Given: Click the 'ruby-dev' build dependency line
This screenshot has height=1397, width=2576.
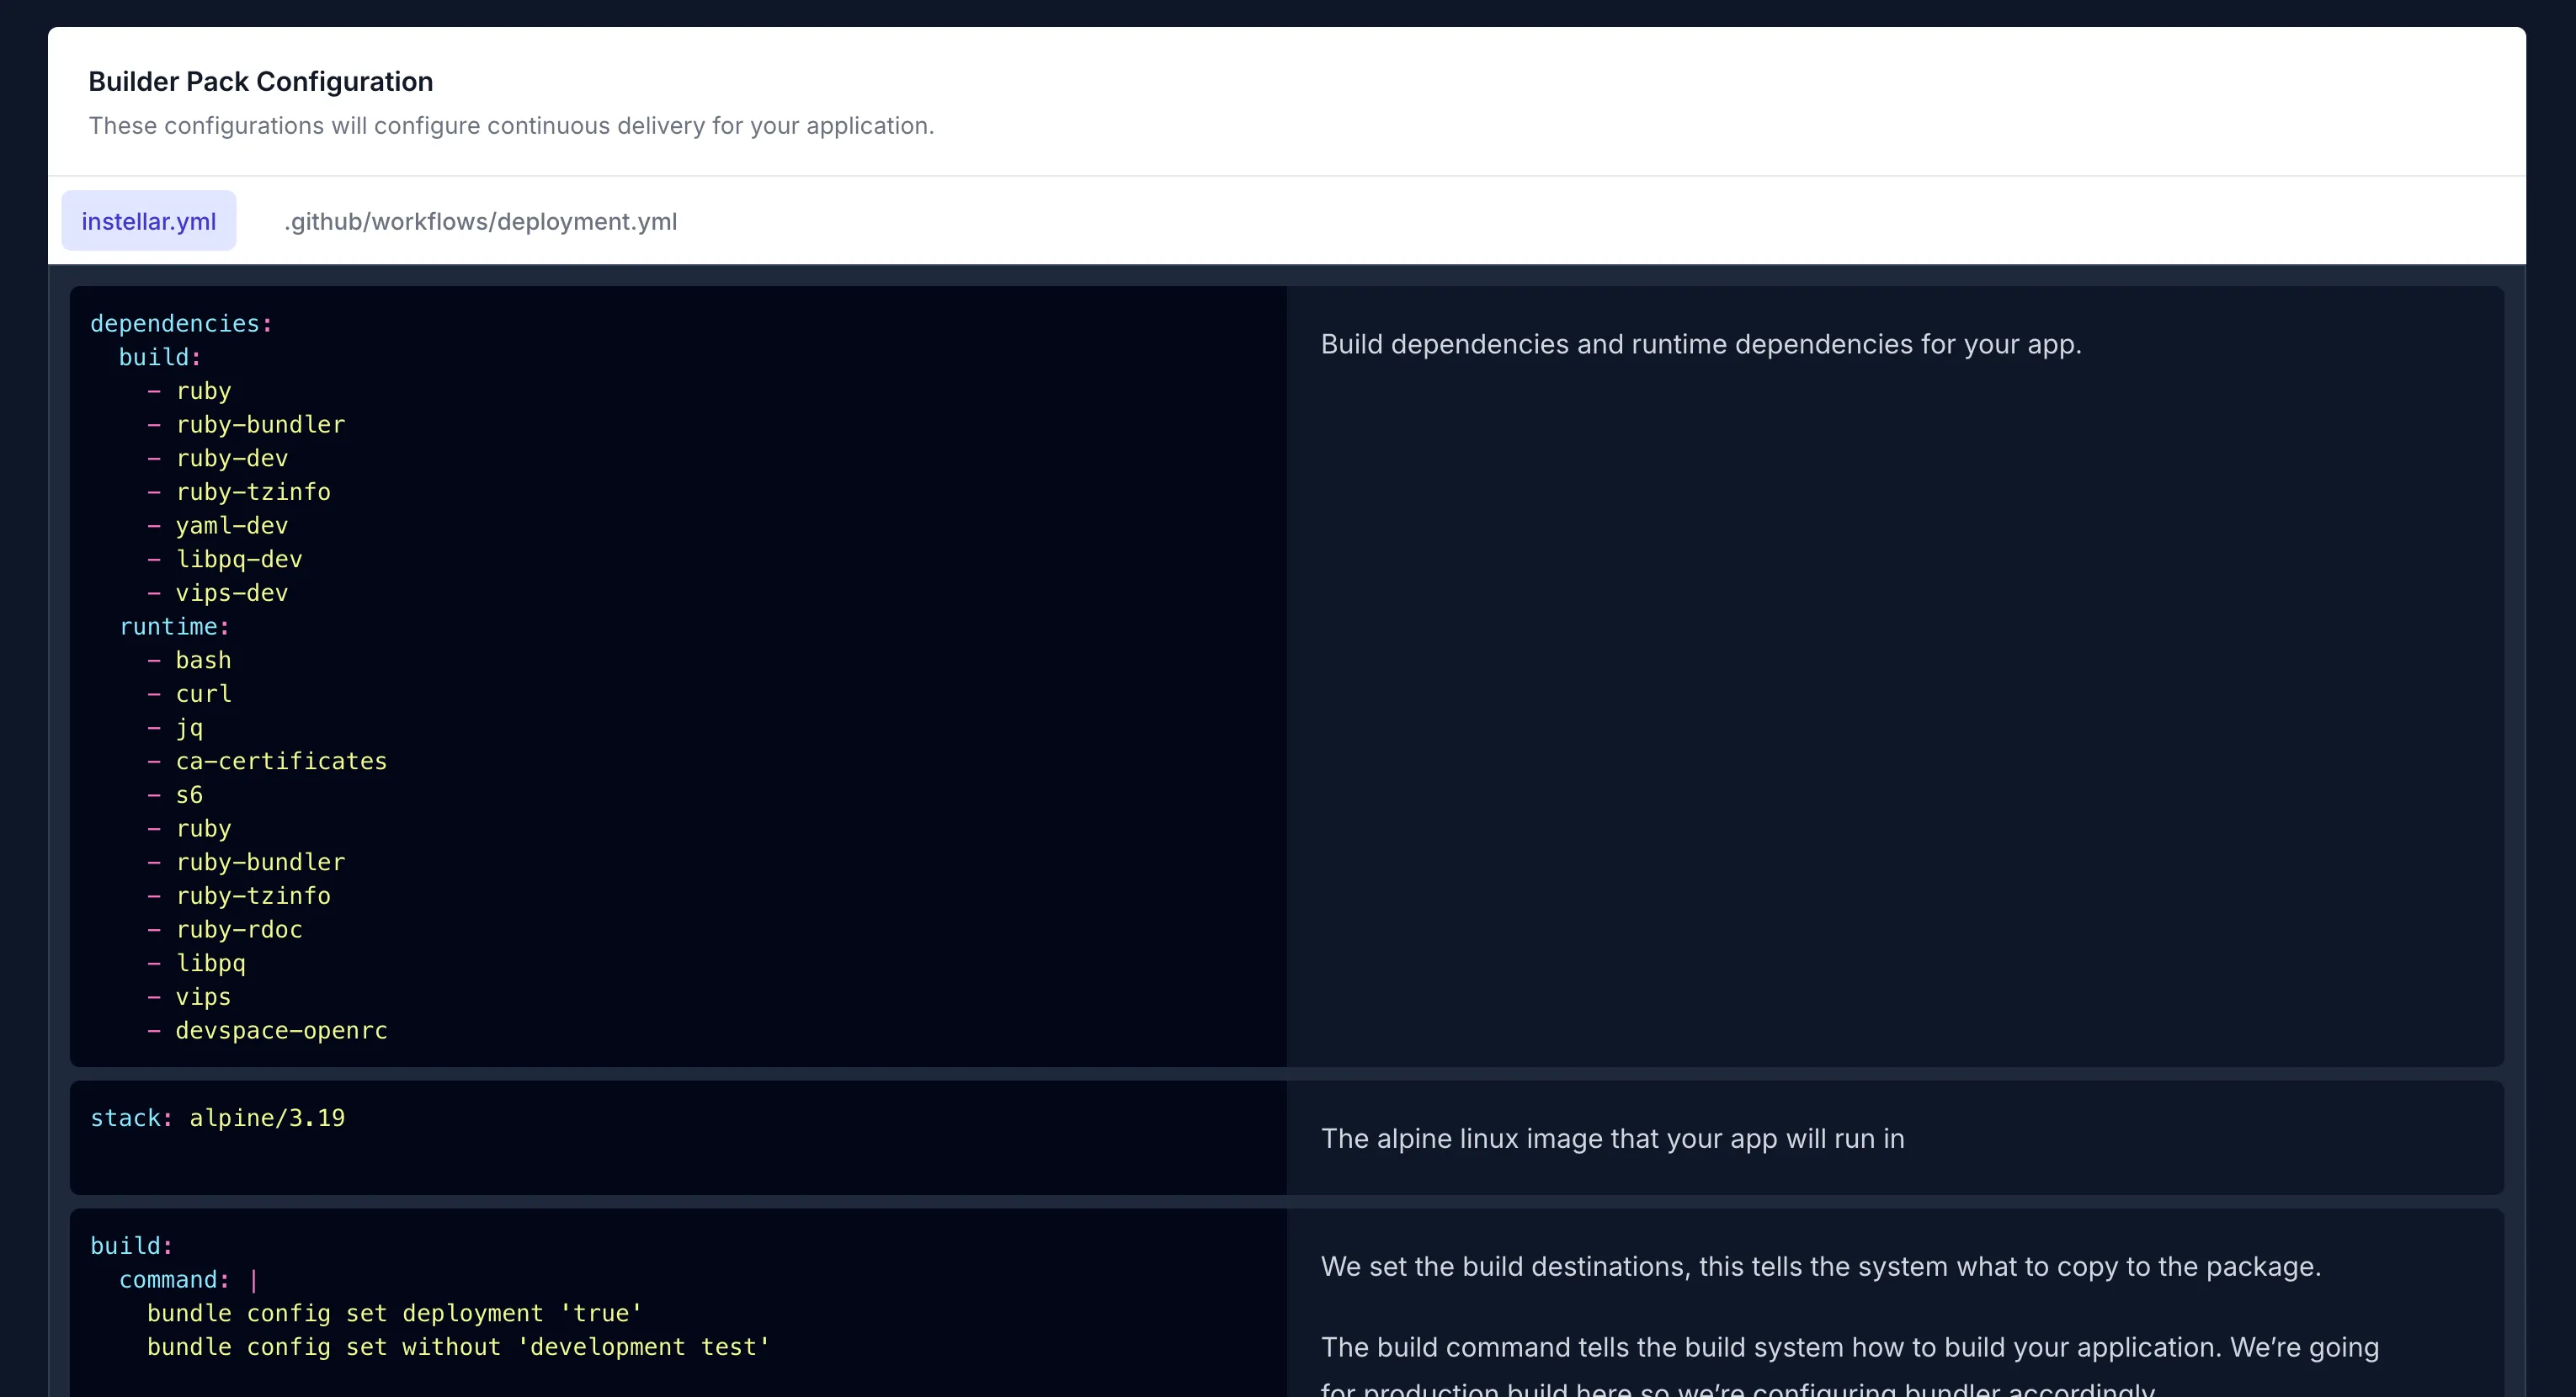Looking at the screenshot, I should click(217, 458).
